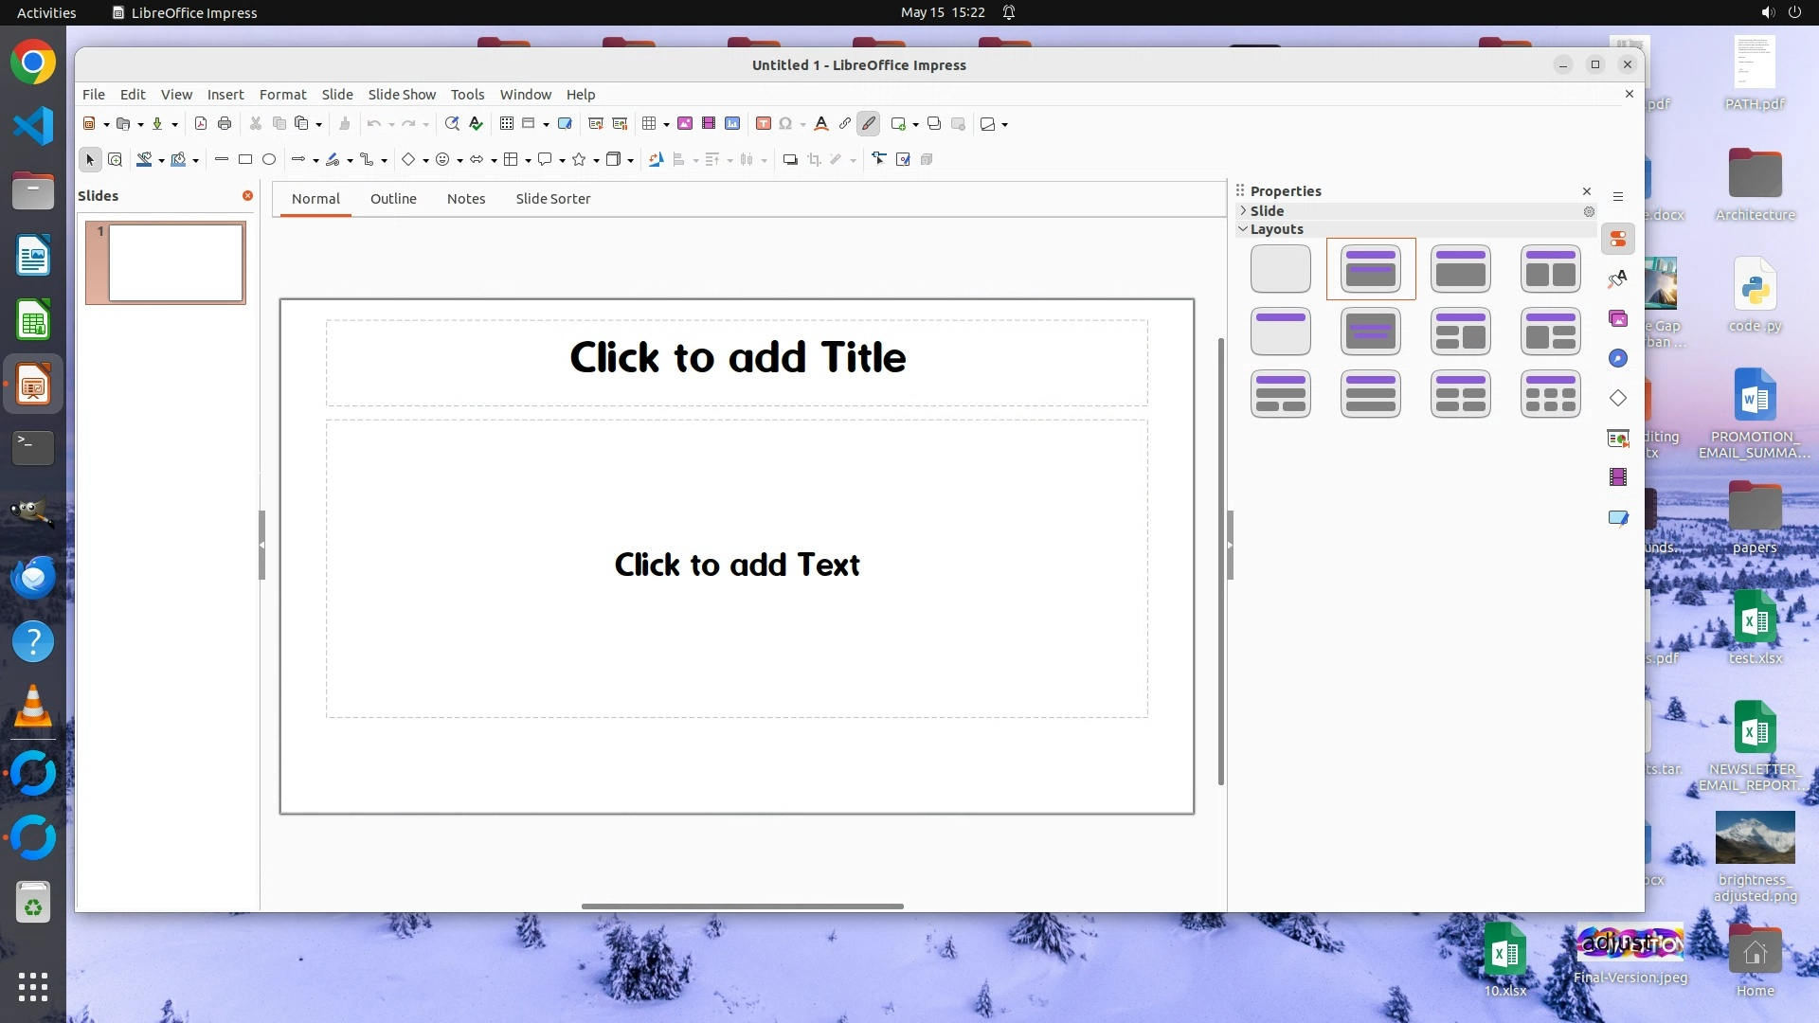Screen dimensions: 1819x1023
Task: Open the Slide Show menu
Action: pyautogui.click(x=402, y=95)
